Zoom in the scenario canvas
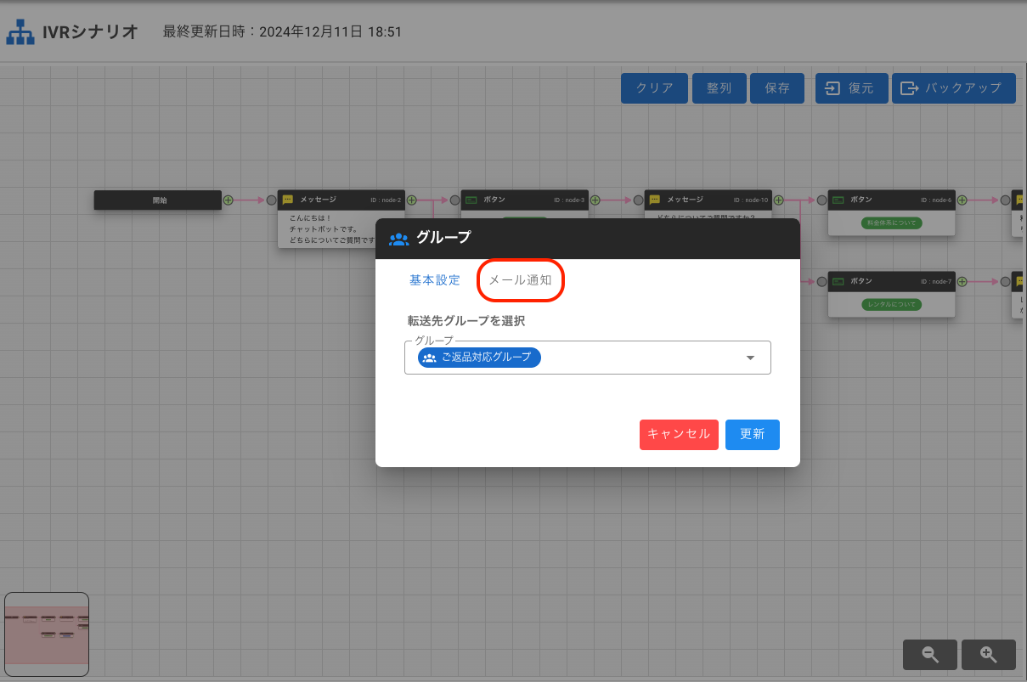This screenshot has height=682, width=1027. coord(988,654)
